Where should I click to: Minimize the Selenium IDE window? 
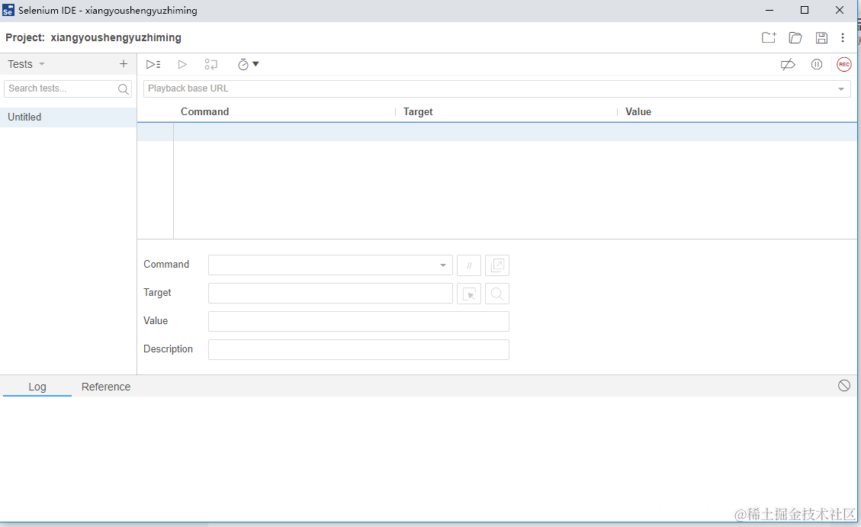pos(769,11)
